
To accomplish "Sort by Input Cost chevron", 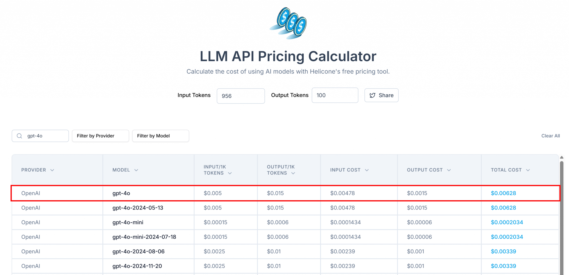I will pyautogui.click(x=367, y=170).
